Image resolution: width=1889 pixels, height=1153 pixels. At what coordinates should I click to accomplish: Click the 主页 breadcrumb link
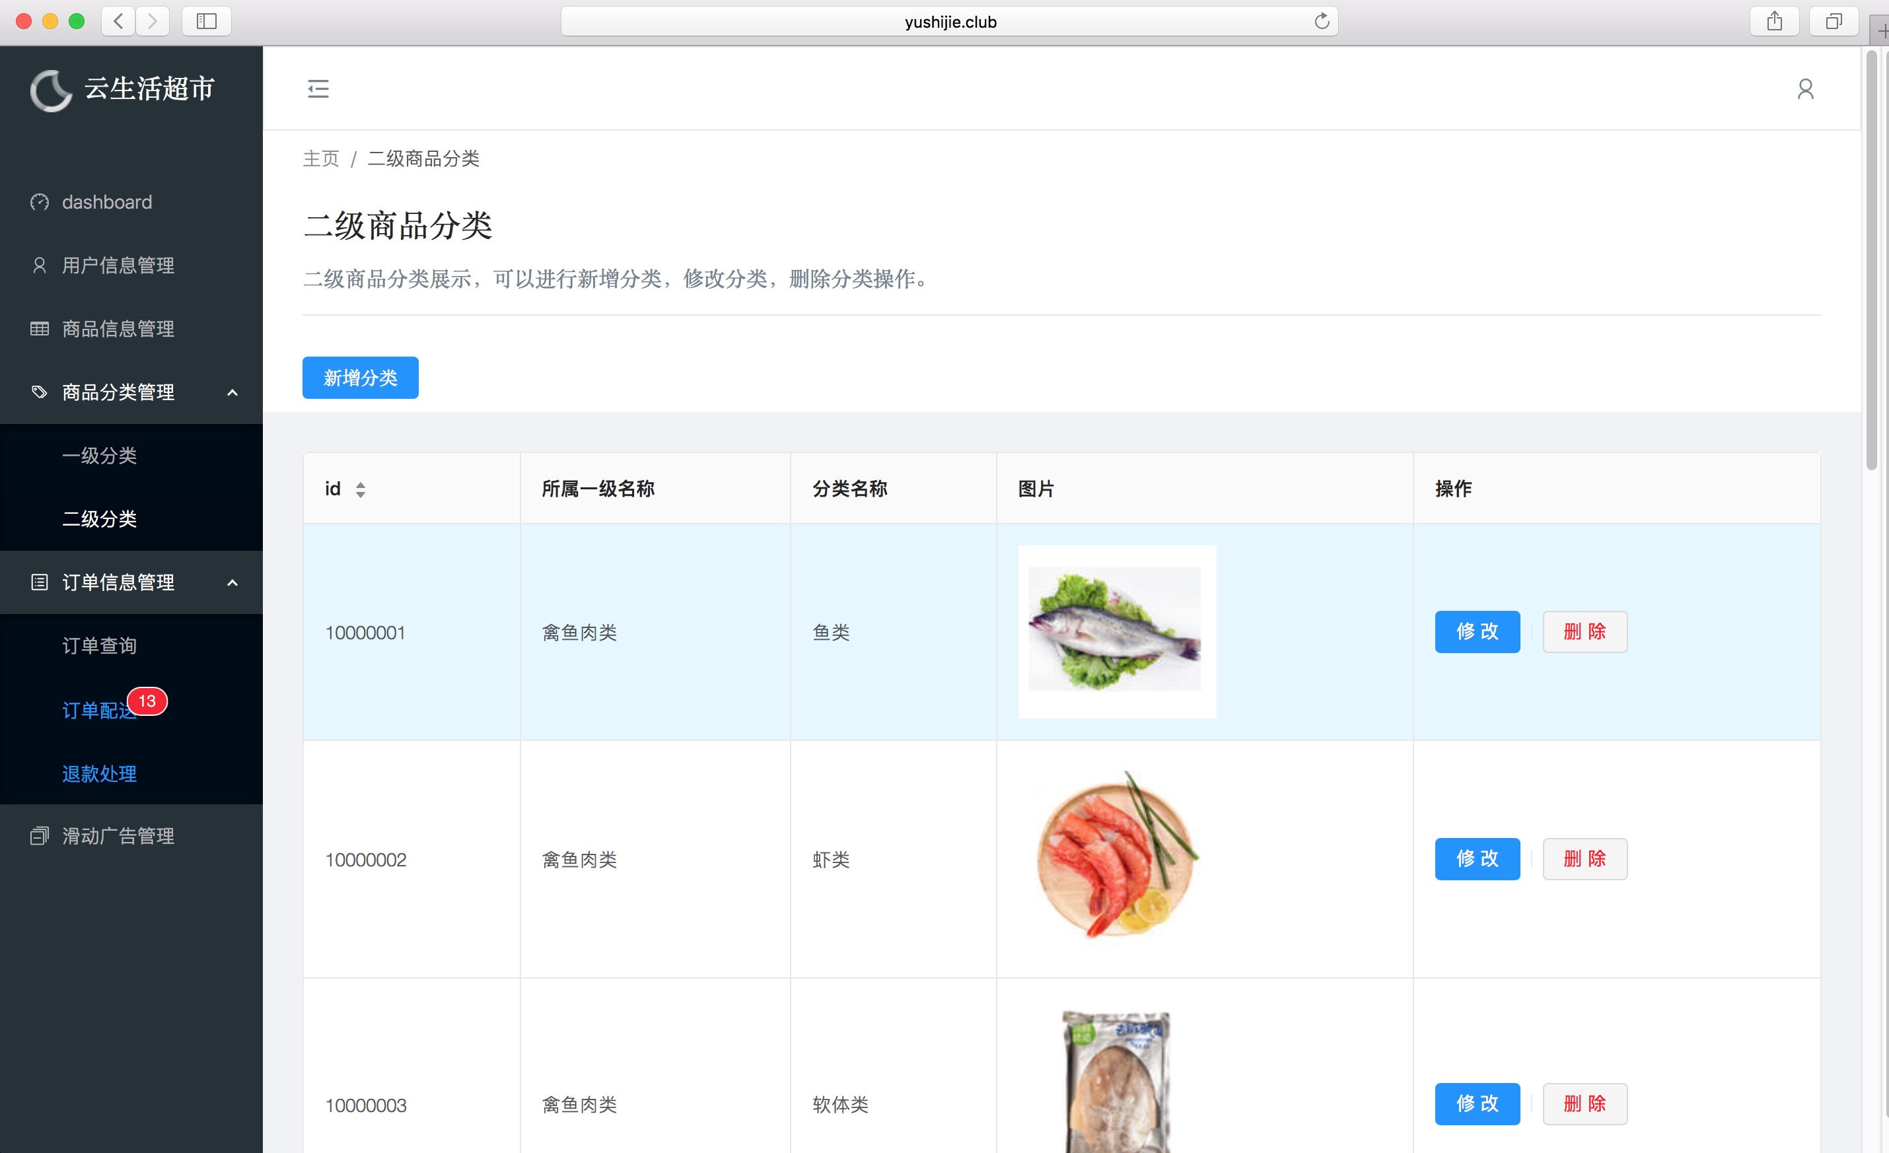point(320,158)
